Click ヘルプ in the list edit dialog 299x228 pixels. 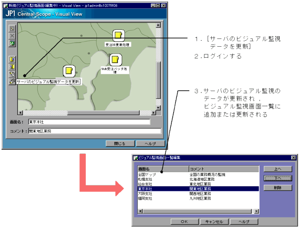pyautogui.click(x=244, y=222)
